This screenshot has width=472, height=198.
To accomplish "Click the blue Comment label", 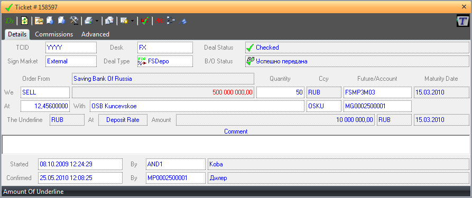I will point(236,131).
